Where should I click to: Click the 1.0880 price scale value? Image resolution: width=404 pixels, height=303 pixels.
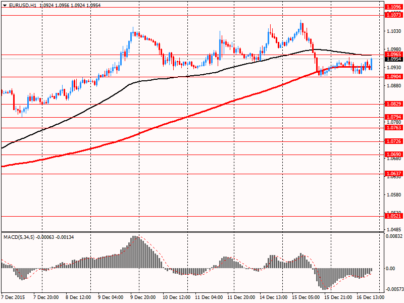pyautogui.click(x=394, y=85)
